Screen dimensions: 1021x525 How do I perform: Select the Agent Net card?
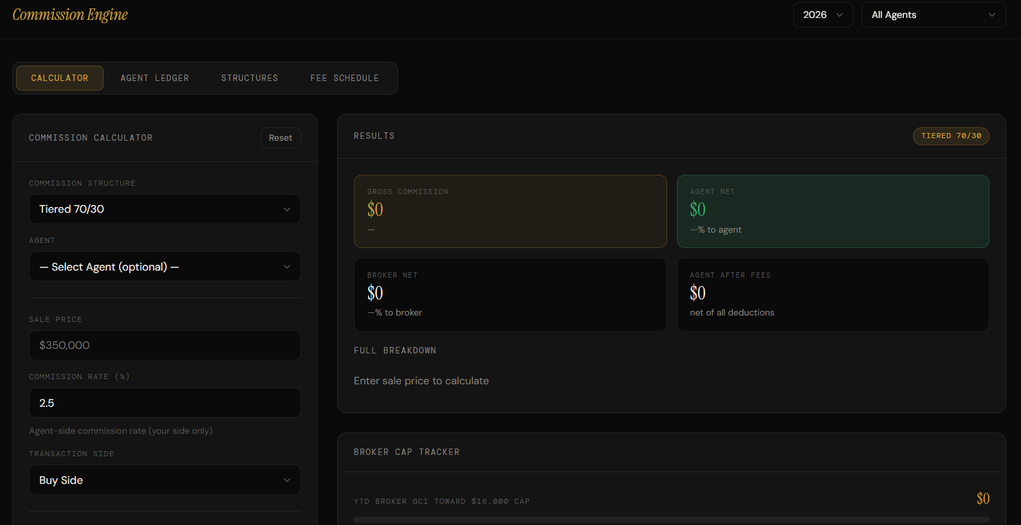point(833,211)
